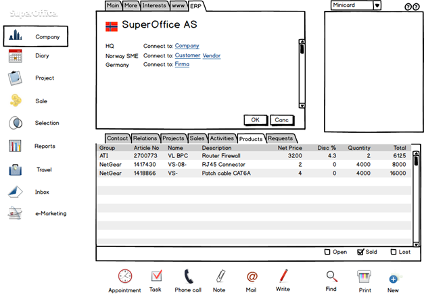Click the OK button

tap(256, 120)
